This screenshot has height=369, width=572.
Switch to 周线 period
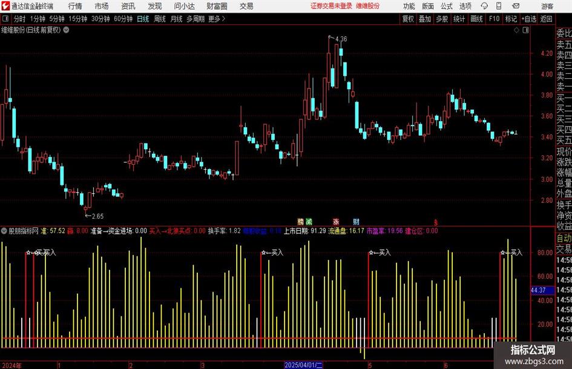160,19
